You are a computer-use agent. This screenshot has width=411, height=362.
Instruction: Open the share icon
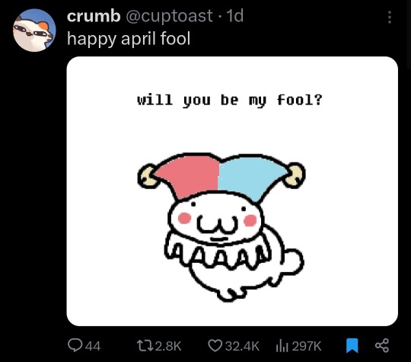click(x=382, y=345)
